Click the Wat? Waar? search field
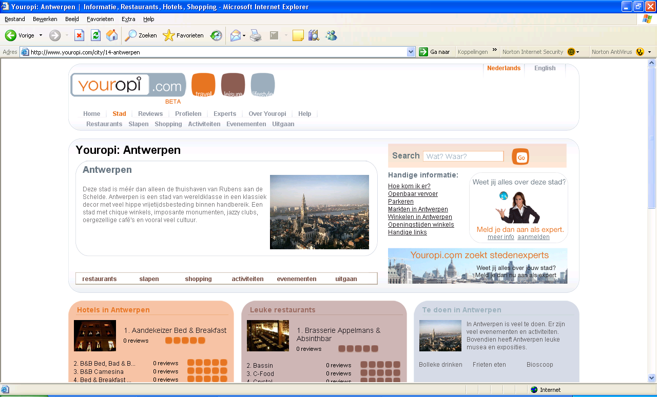The height and width of the screenshot is (397, 657). coord(463,156)
